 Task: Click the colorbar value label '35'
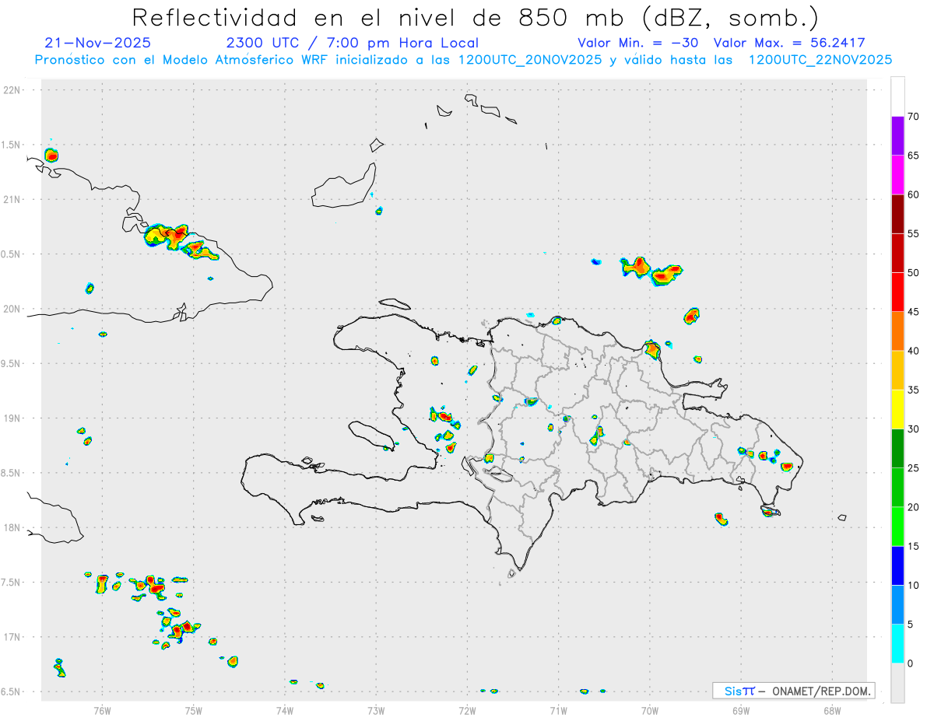[914, 390]
